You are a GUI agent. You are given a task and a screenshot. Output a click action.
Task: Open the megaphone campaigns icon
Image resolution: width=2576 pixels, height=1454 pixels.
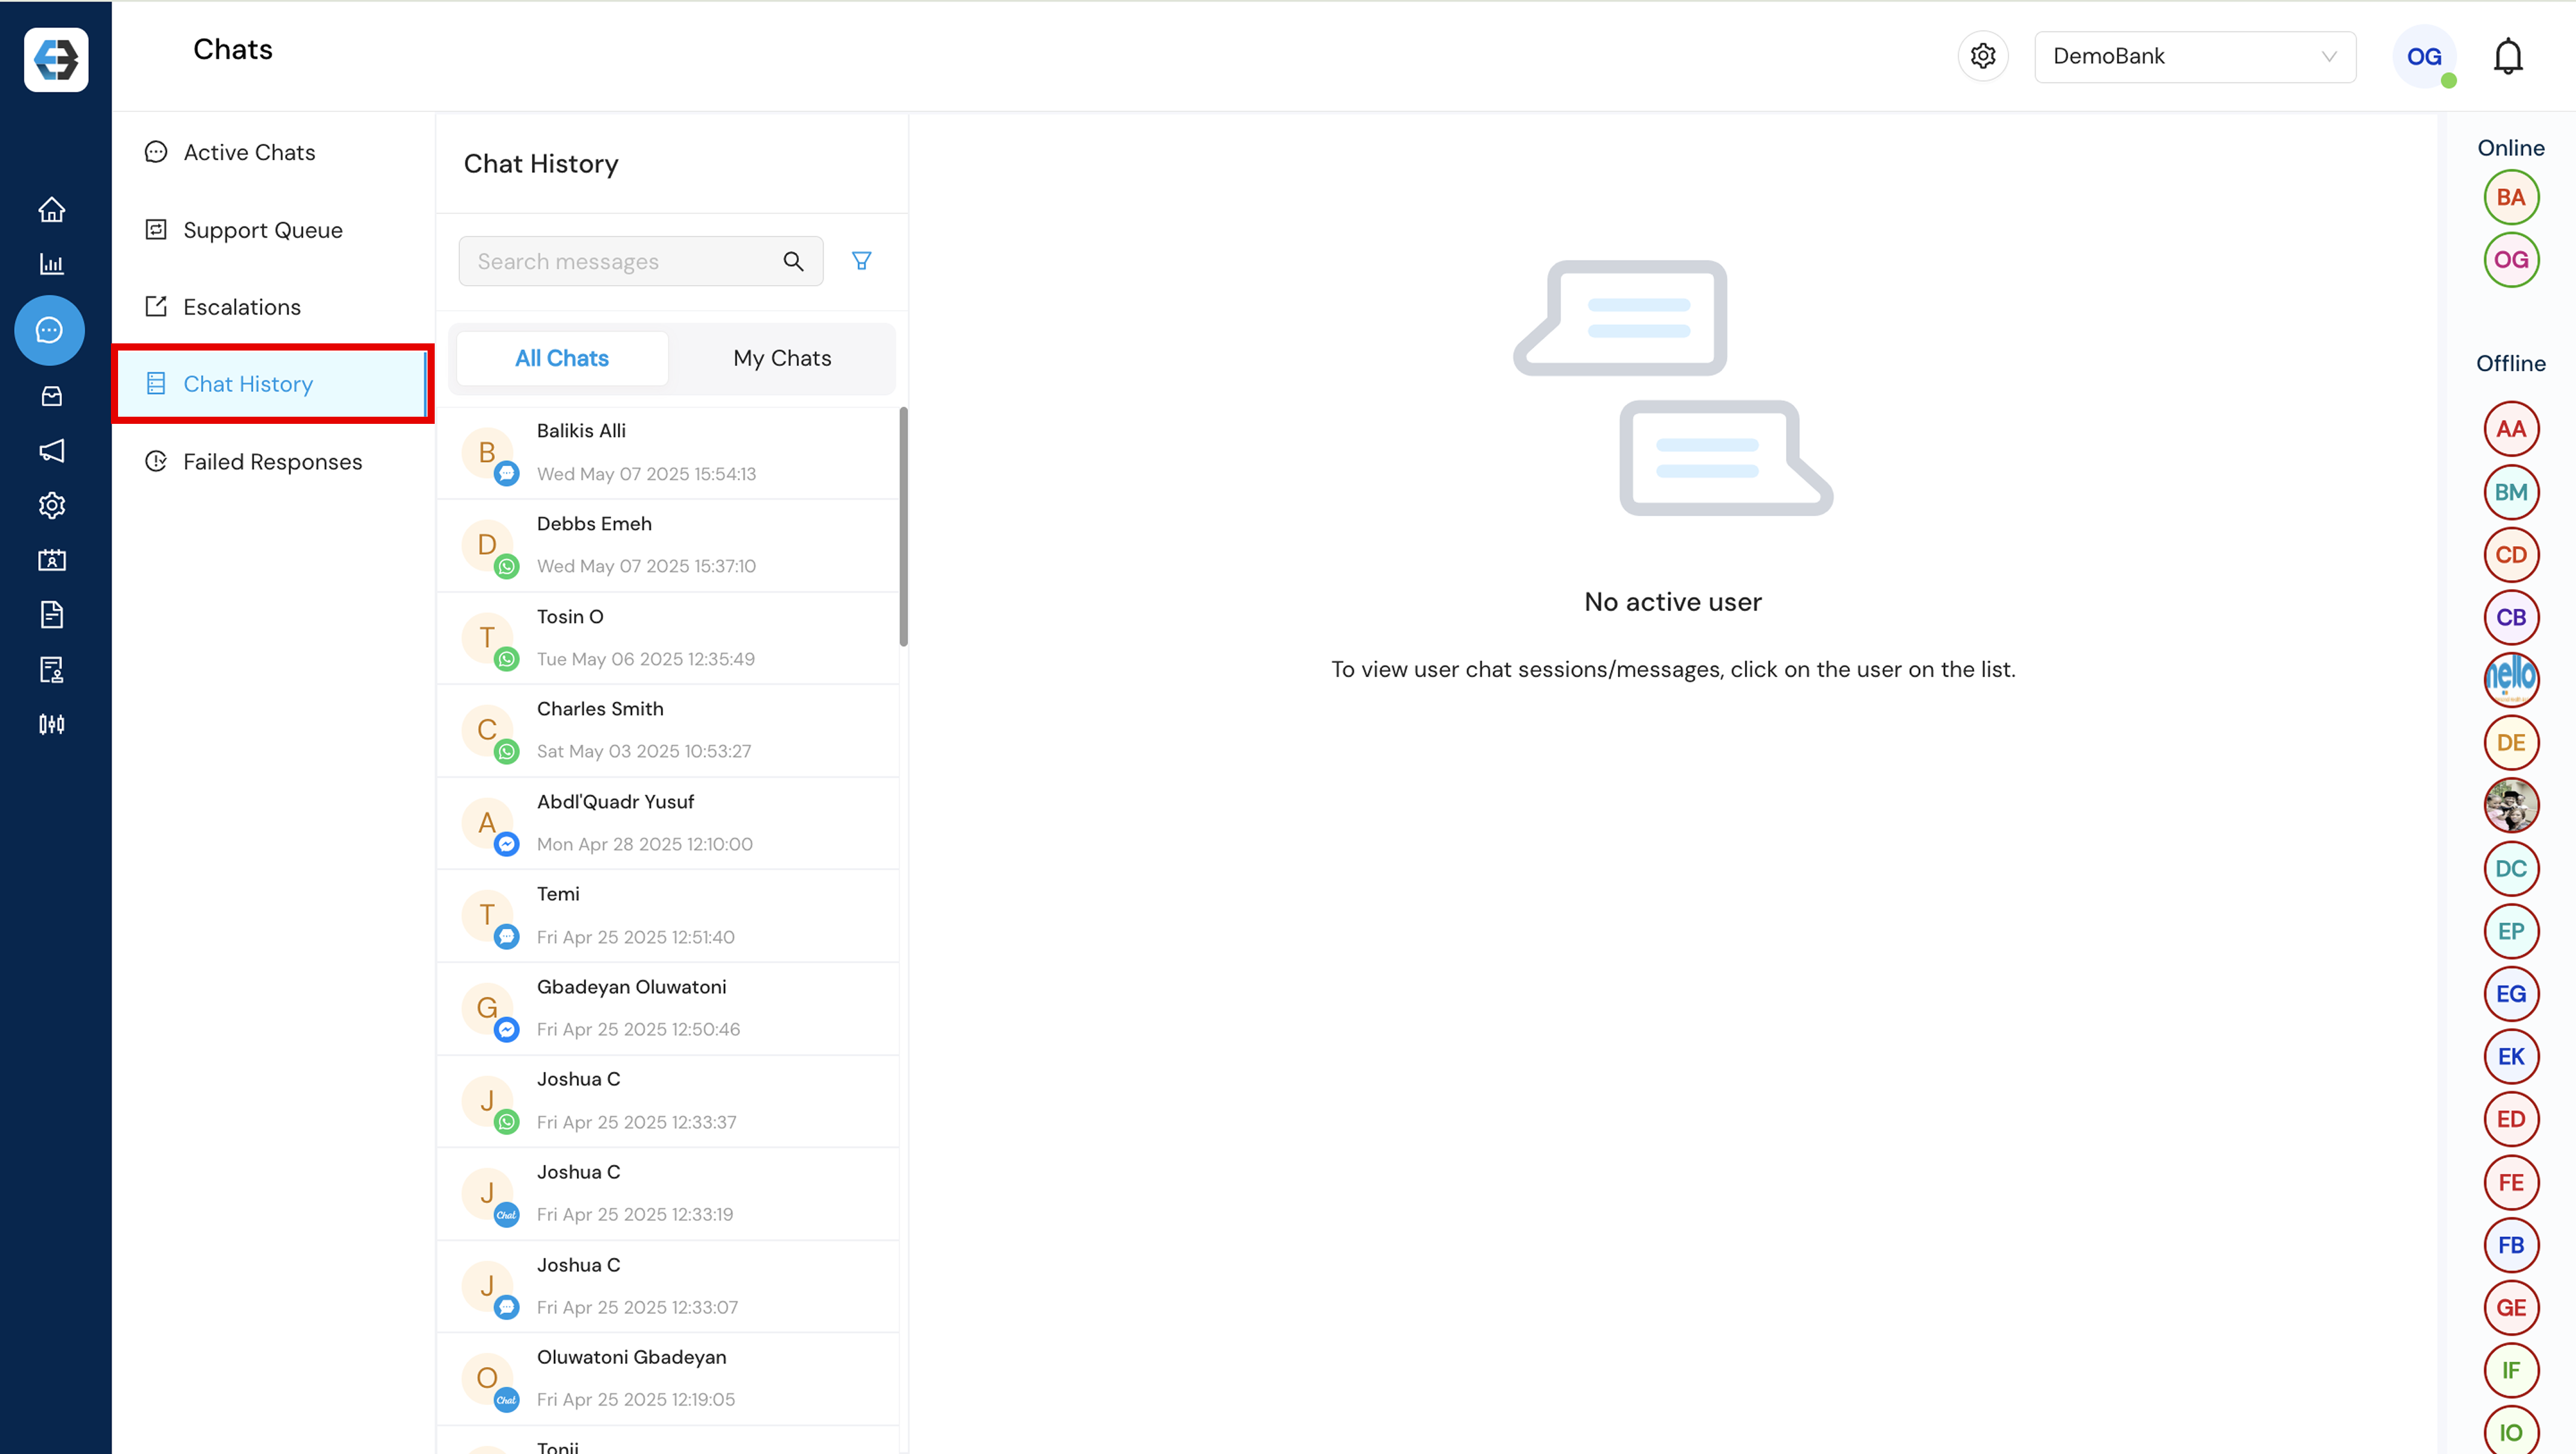(x=51, y=451)
